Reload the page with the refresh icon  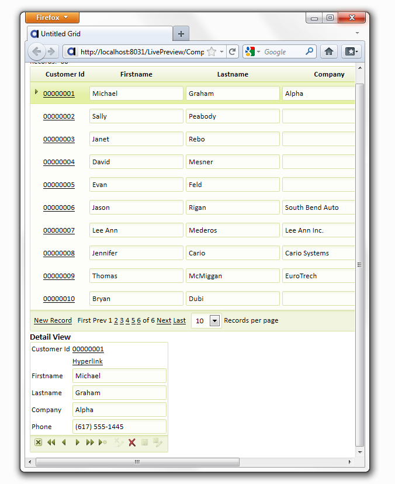(233, 51)
